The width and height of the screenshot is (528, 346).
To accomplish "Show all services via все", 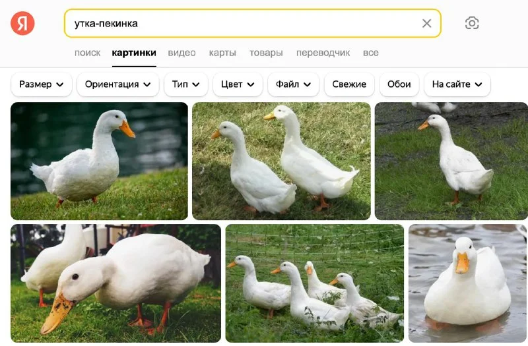I will [x=371, y=53].
